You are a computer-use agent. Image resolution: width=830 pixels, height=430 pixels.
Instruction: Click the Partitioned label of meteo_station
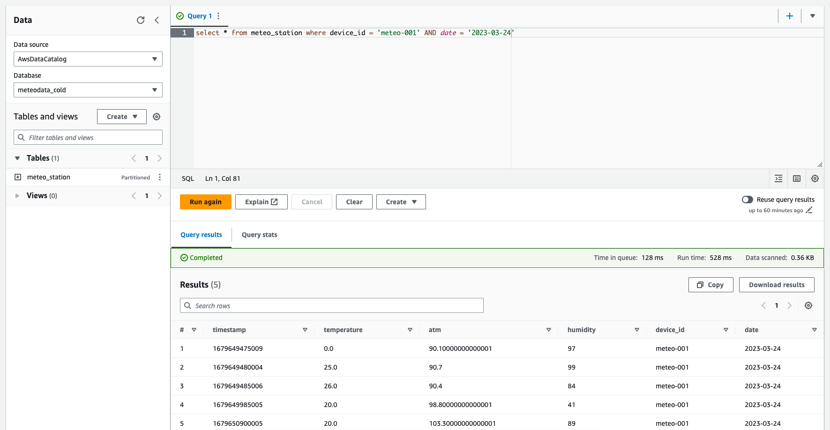(x=135, y=178)
